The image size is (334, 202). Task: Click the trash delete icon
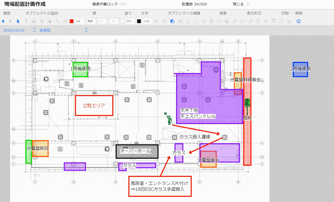click(x=211, y=21)
